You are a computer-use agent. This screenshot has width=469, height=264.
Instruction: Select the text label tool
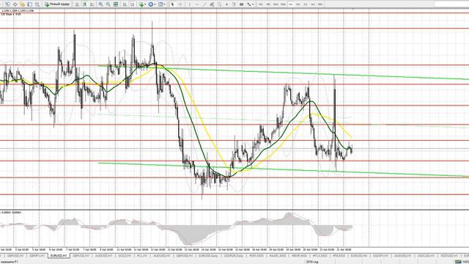click(234, 4)
